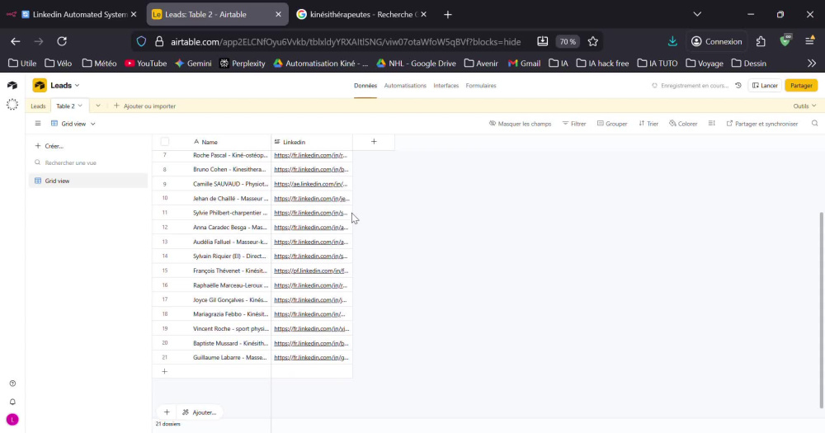Click the Rechercher une vue field

87,162
